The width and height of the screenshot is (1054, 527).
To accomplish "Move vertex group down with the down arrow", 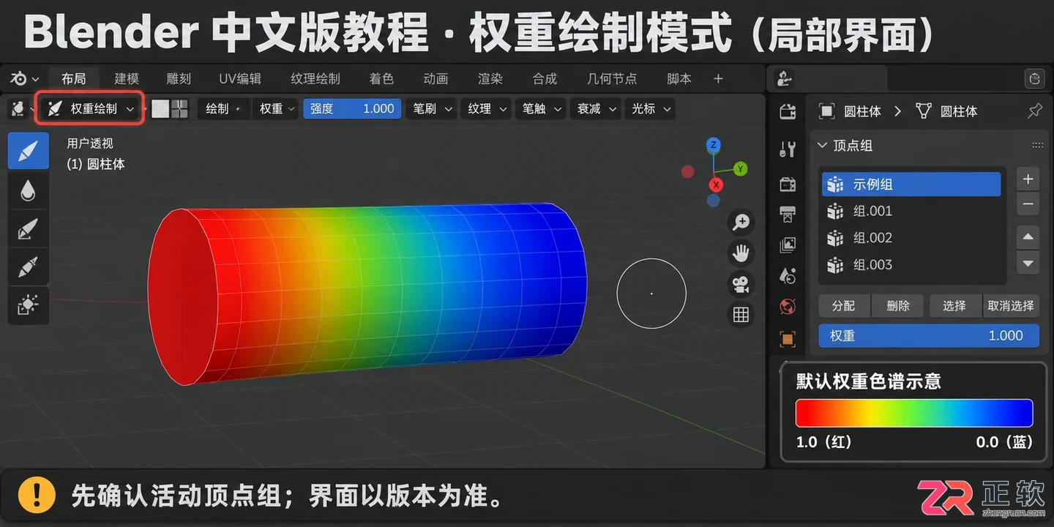I will click(1028, 263).
